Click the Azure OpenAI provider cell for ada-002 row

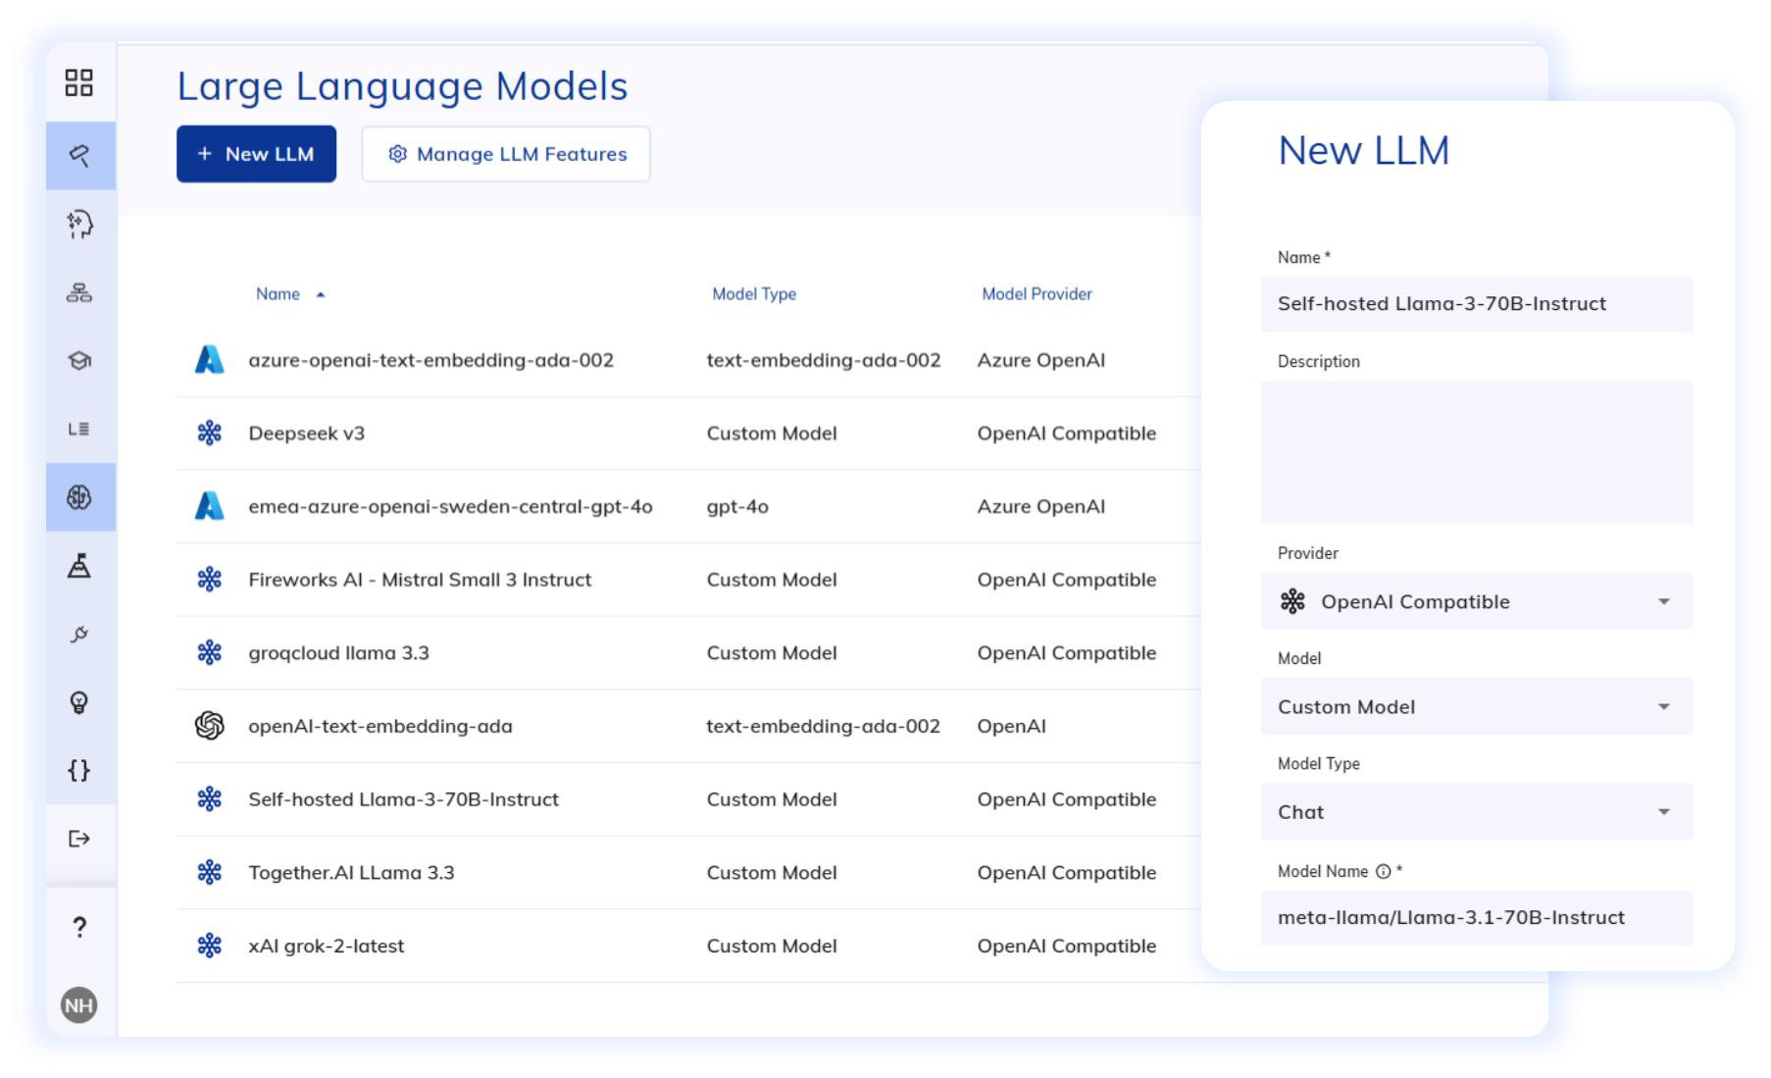point(1041,360)
